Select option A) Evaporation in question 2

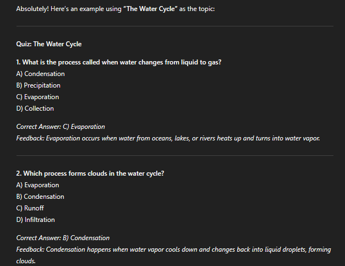[x=37, y=185]
